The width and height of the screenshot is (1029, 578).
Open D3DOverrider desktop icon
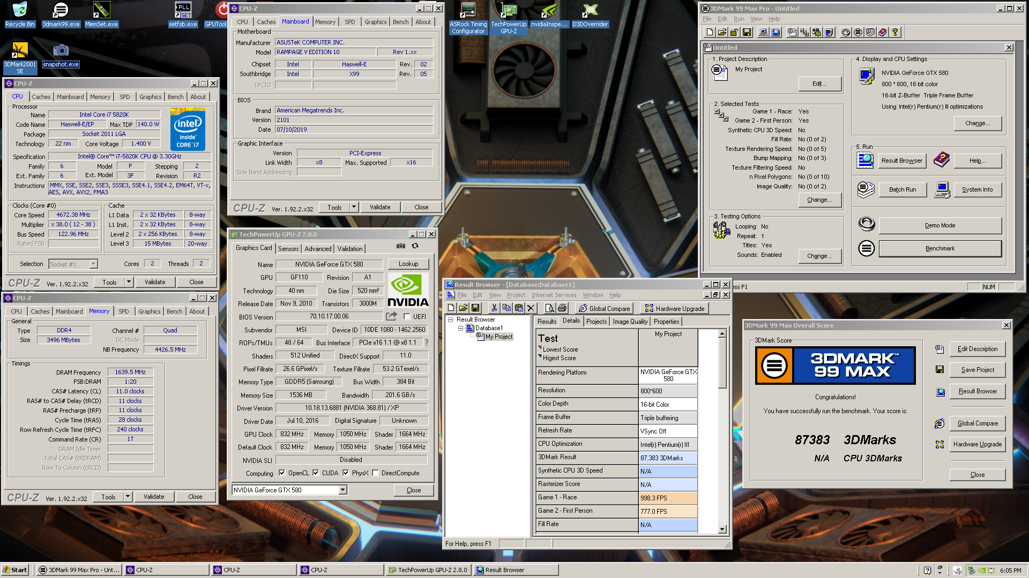coord(590,15)
